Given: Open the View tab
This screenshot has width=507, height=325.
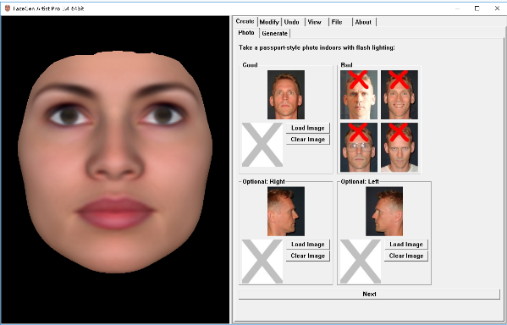Looking at the screenshot, I should [x=315, y=22].
